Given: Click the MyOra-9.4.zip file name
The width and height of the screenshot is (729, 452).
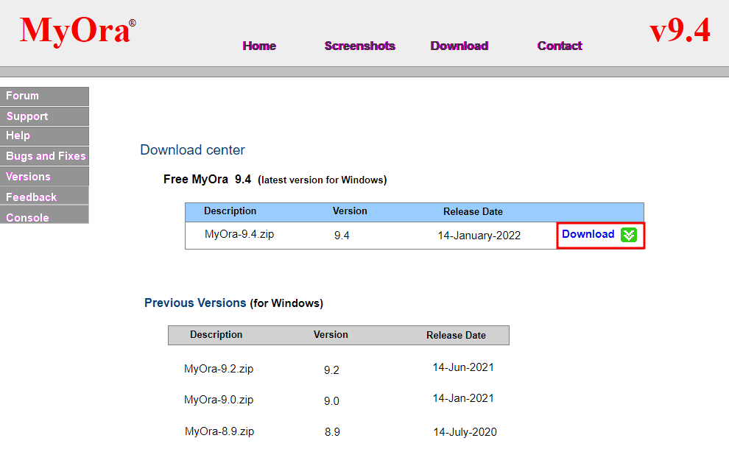Looking at the screenshot, I should [239, 234].
